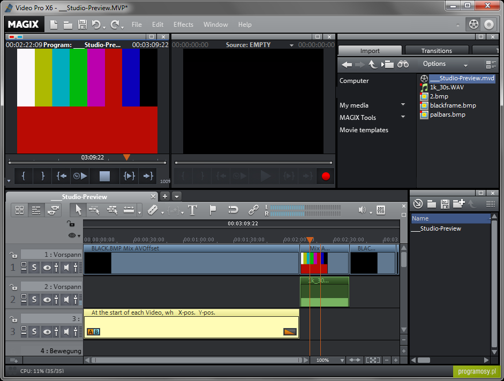Stop playback in the Program monitor
This screenshot has height=381, width=504.
click(104, 176)
